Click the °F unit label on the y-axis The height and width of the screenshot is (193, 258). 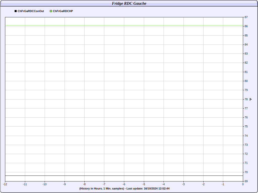pyautogui.click(x=251, y=99)
